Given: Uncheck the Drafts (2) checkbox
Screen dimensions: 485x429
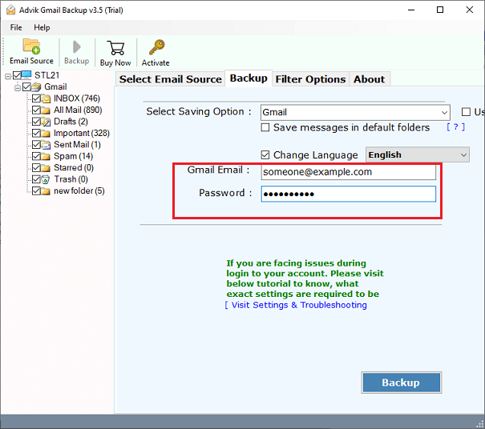Looking at the screenshot, I should coord(36,122).
